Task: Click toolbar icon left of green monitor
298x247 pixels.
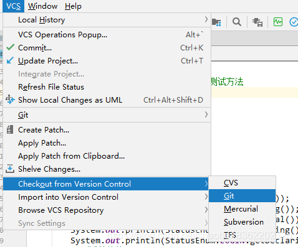Action: [257, 22]
